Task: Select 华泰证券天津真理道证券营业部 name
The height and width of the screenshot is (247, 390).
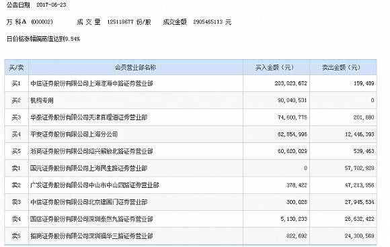Action: click(x=89, y=117)
